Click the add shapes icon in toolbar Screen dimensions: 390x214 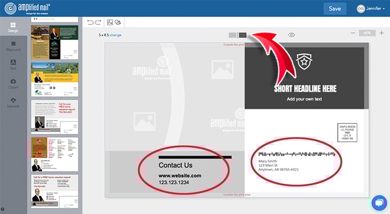click(118, 22)
